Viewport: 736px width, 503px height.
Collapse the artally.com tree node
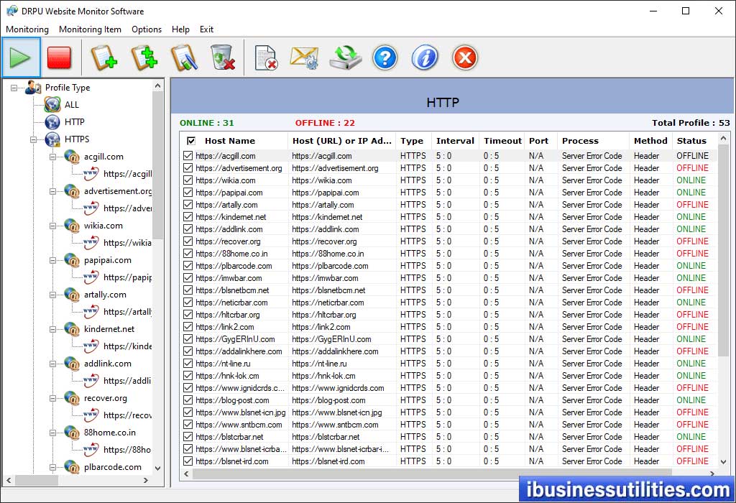[x=52, y=295]
